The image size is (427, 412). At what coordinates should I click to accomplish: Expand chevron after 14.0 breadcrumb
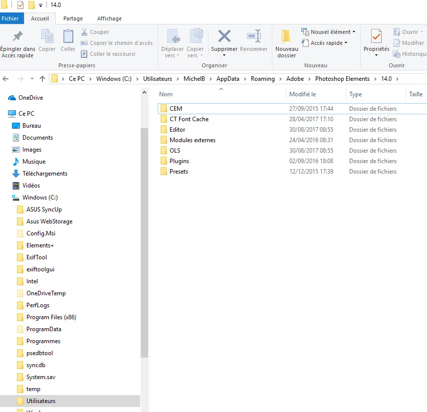tap(397, 79)
